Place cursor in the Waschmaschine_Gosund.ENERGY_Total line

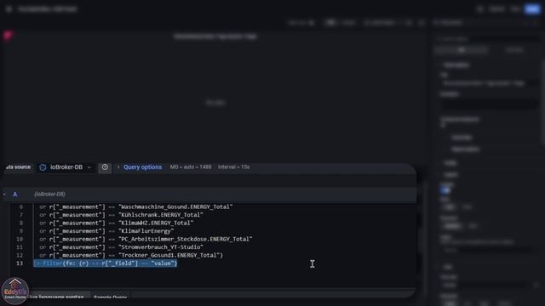[136, 207]
